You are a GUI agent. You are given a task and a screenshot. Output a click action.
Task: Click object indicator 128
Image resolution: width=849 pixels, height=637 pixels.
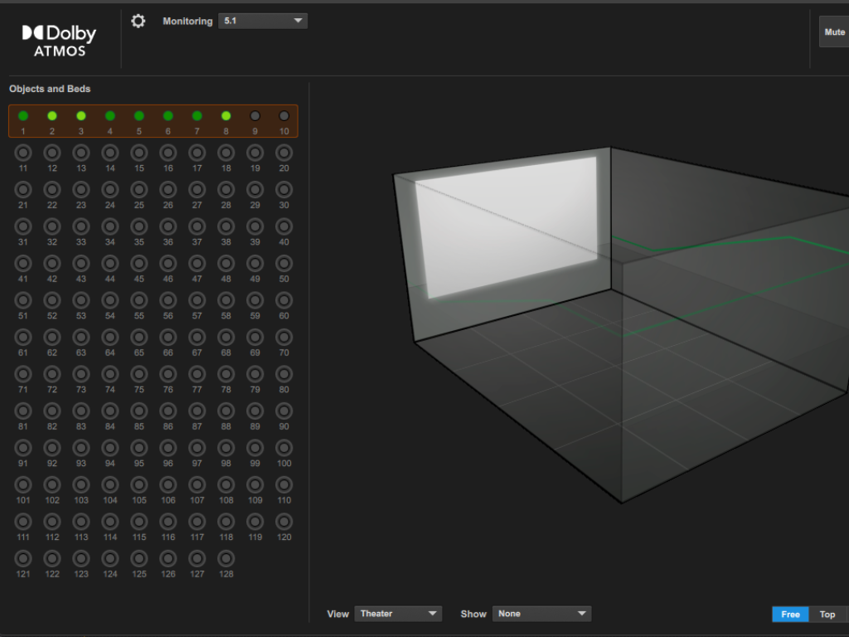[226, 559]
